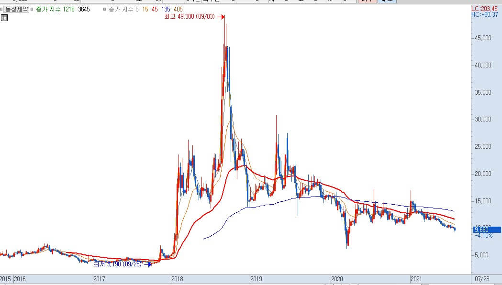Click the blue HC:-80,37 readout
Screen dimensions: 502x285
tap(485, 14)
